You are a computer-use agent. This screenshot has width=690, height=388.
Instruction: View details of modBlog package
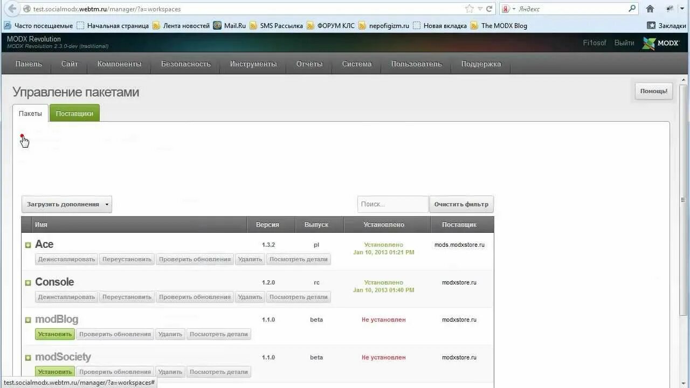219,334
